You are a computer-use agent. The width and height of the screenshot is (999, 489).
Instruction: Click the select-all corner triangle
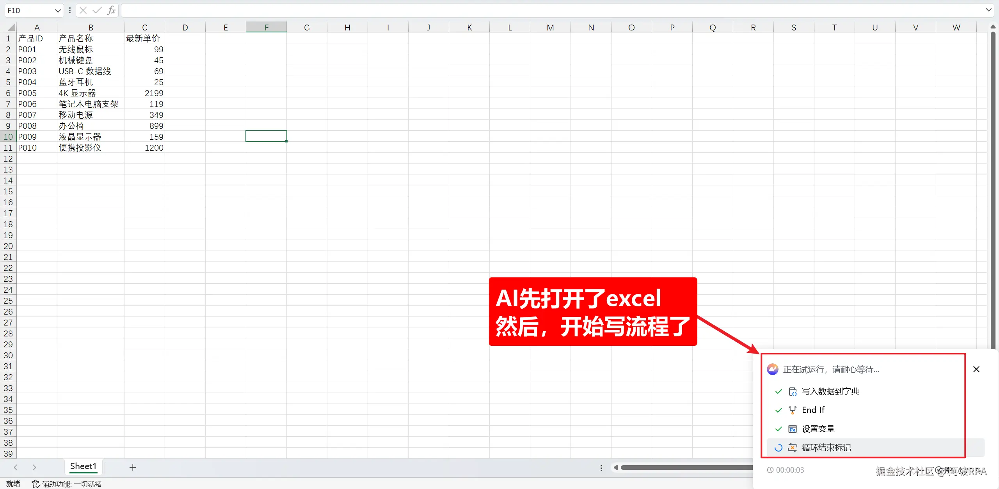click(x=11, y=27)
